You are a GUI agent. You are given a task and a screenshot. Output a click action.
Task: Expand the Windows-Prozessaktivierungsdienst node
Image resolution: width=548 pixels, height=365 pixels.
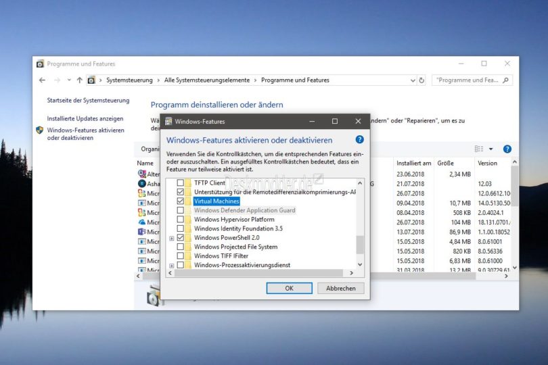pyautogui.click(x=172, y=265)
